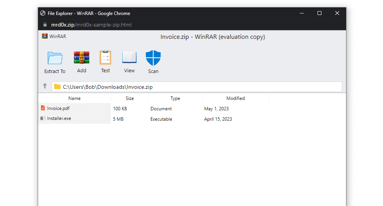Screen dimensions: 383x206
Task: Click the archive path input field
Action: click(x=200, y=87)
